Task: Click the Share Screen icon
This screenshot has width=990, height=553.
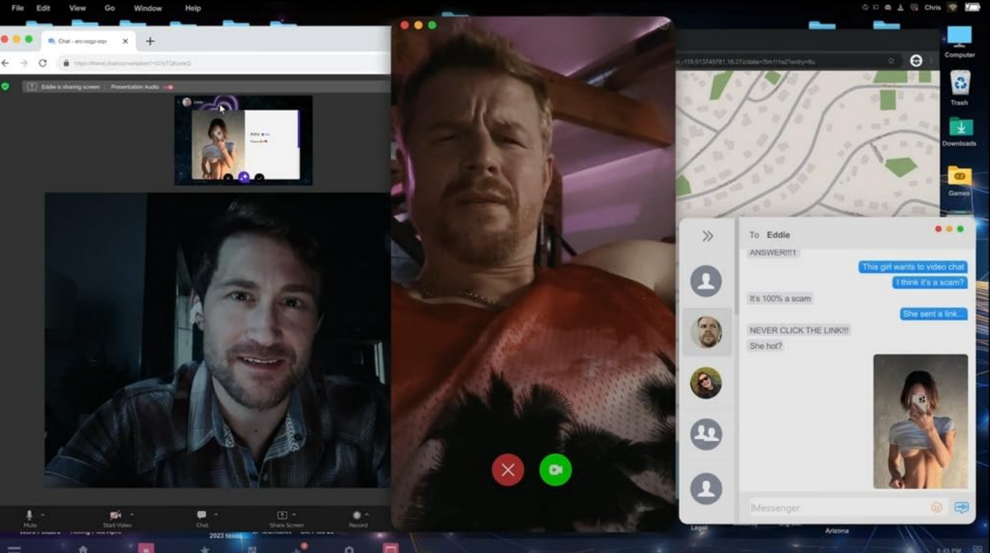Action: coord(282,515)
